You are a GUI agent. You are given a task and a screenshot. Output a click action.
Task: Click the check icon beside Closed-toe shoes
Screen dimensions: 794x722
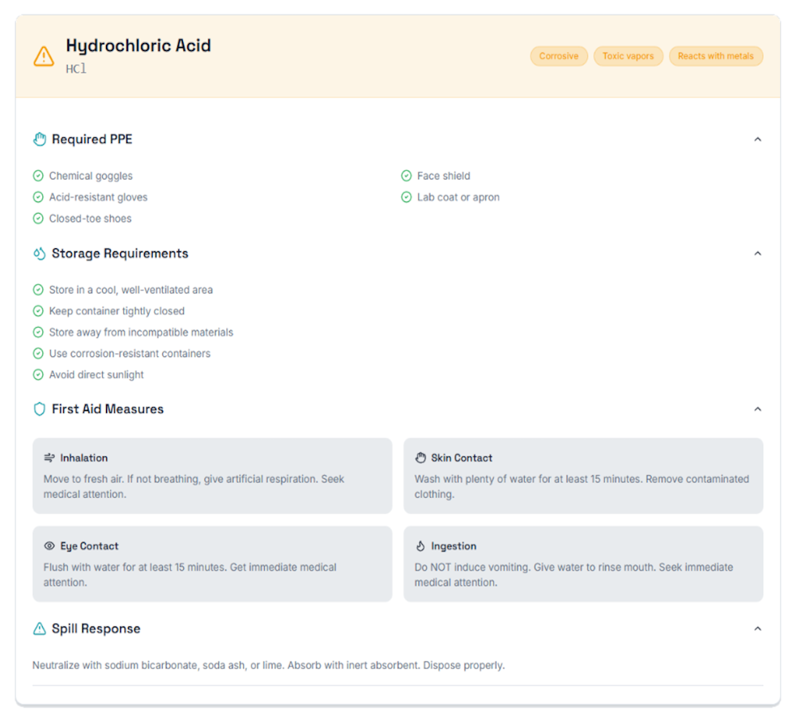click(x=38, y=218)
